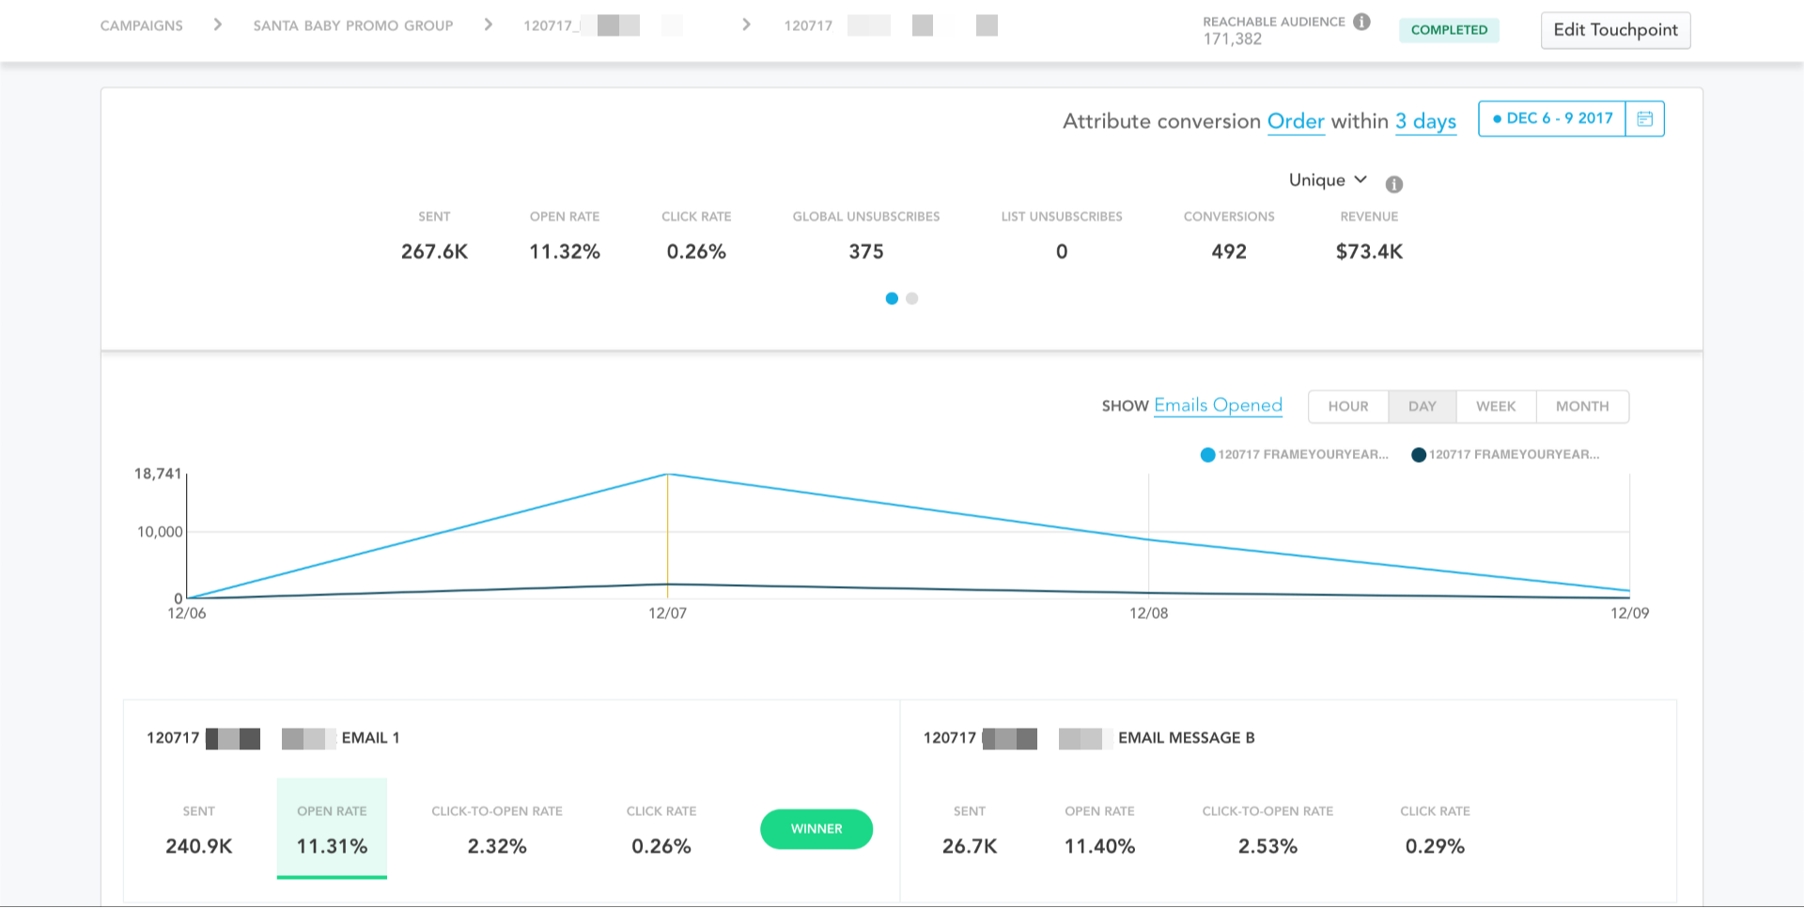Switch chart to Month view
The height and width of the screenshot is (908, 1804).
pos(1582,407)
